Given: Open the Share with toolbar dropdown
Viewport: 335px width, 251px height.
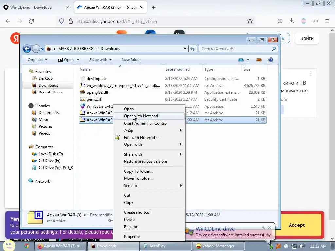Looking at the screenshot, I should (x=100, y=60).
